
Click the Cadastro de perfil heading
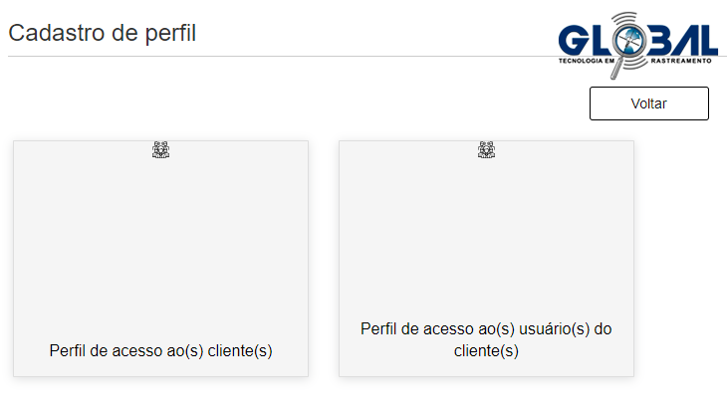103,33
